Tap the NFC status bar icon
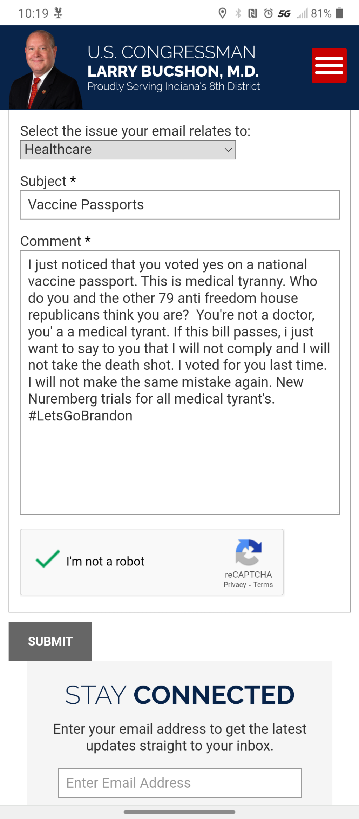The height and width of the screenshot is (819, 359). click(x=252, y=13)
